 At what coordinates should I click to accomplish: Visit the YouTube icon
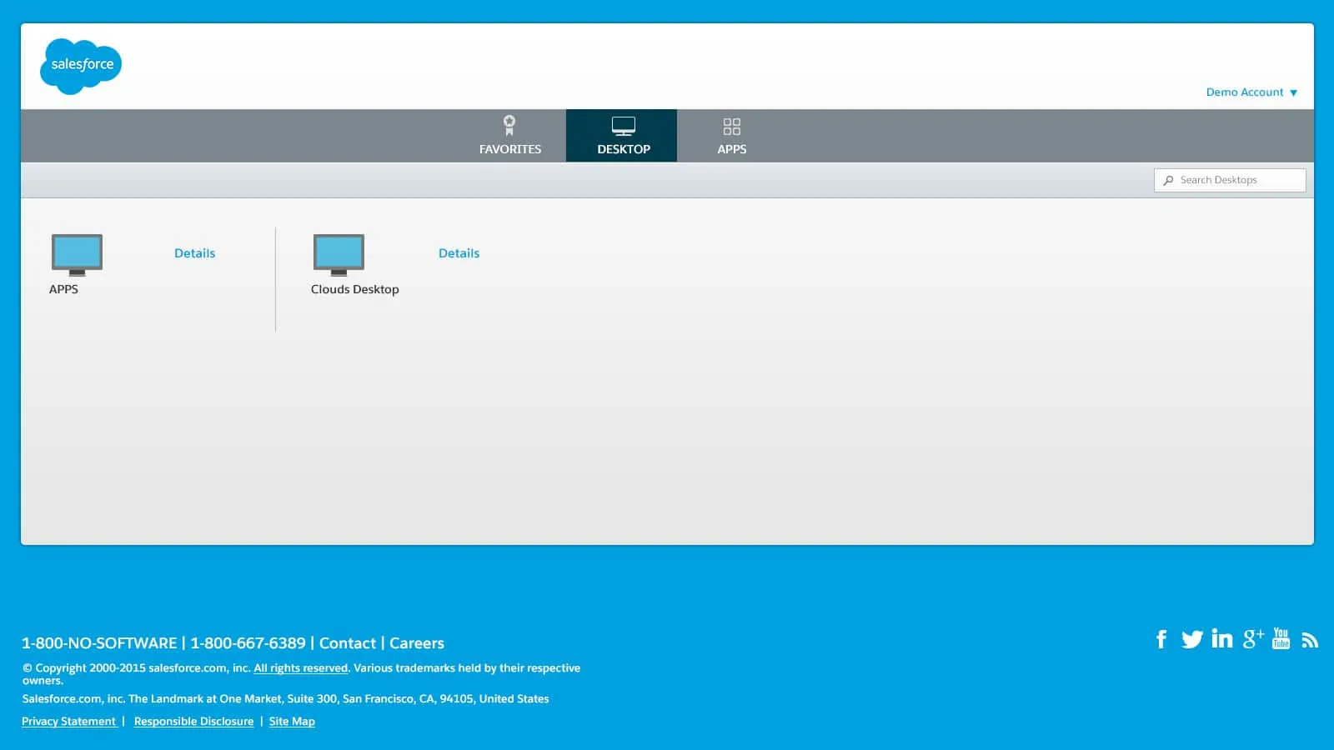point(1281,638)
